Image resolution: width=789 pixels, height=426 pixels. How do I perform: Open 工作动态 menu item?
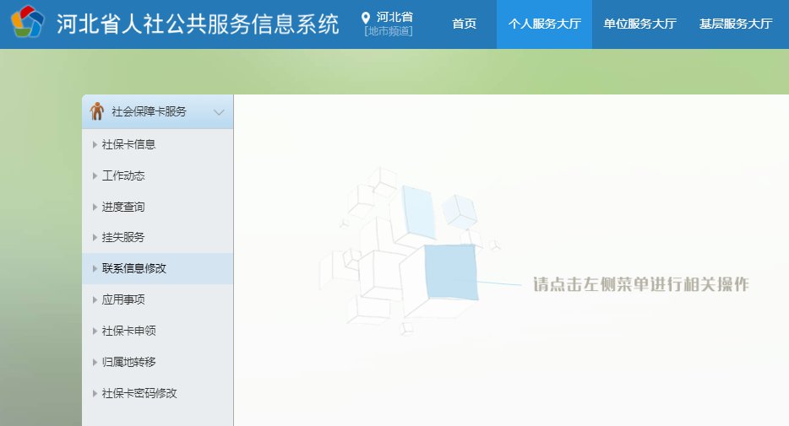click(157, 175)
